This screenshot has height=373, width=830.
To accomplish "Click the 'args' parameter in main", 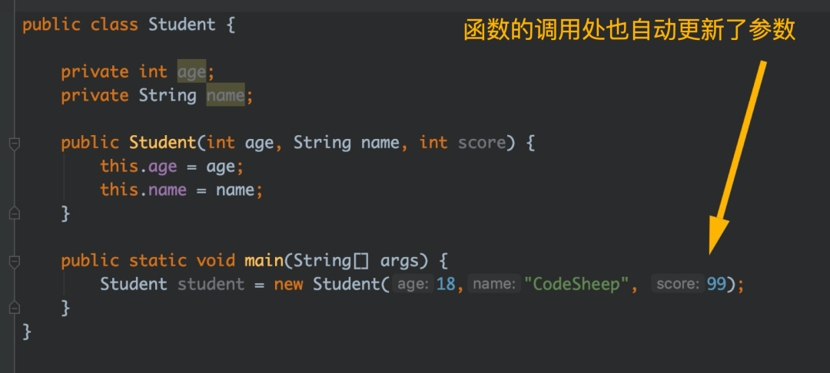I will (400, 261).
